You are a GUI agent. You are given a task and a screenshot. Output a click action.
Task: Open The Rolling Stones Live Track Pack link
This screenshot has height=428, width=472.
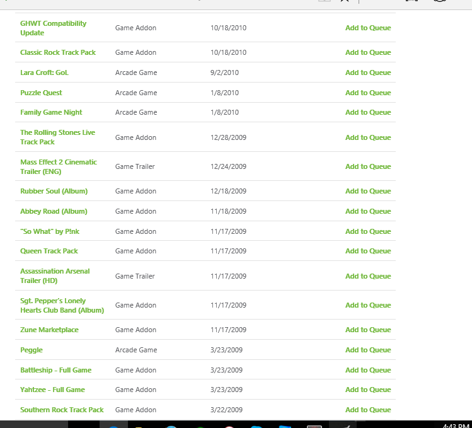pyautogui.click(x=57, y=137)
